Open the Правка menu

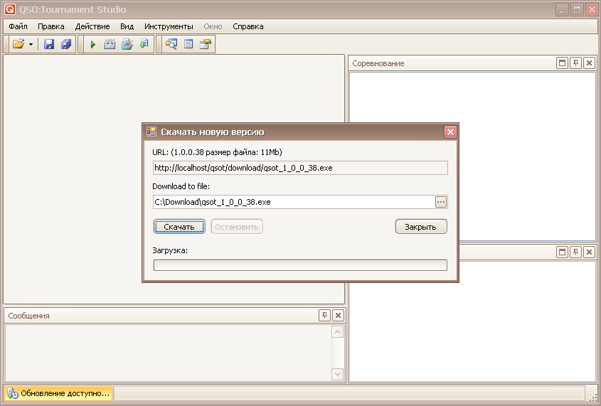(51, 26)
